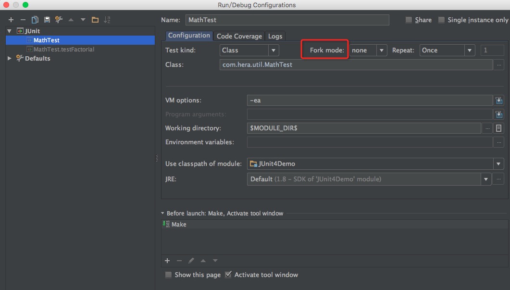Click the Class field com.hera.util.MathTest

356,65
